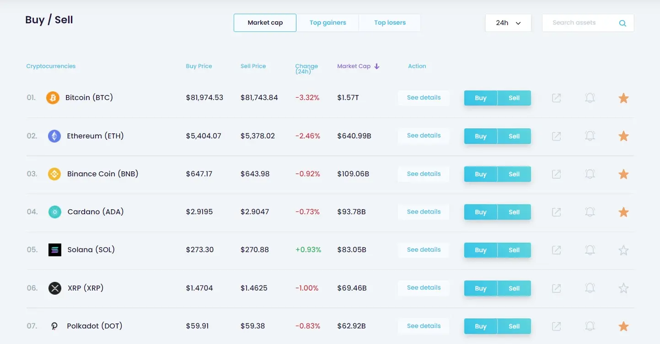This screenshot has width=660, height=344.
Task: Buy Polkadot button
Action: [481, 326]
